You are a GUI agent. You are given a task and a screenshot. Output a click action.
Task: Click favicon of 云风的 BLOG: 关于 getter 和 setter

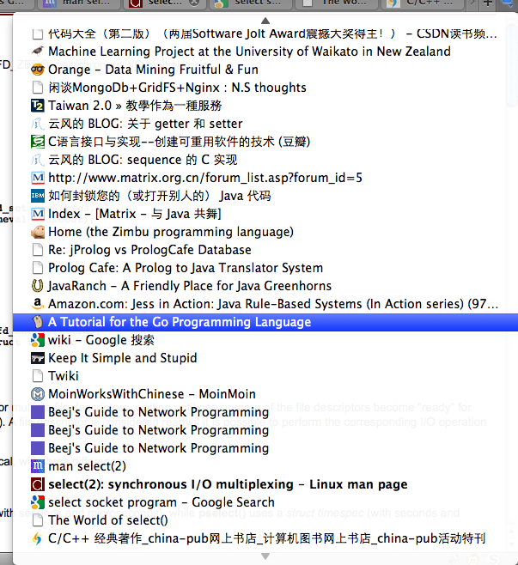tap(38, 124)
